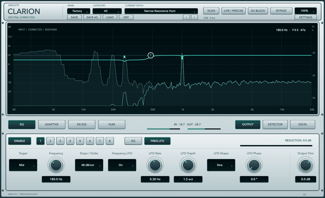Open the SETTINGS button
This screenshot has width=325, height=198.
coord(306,18)
